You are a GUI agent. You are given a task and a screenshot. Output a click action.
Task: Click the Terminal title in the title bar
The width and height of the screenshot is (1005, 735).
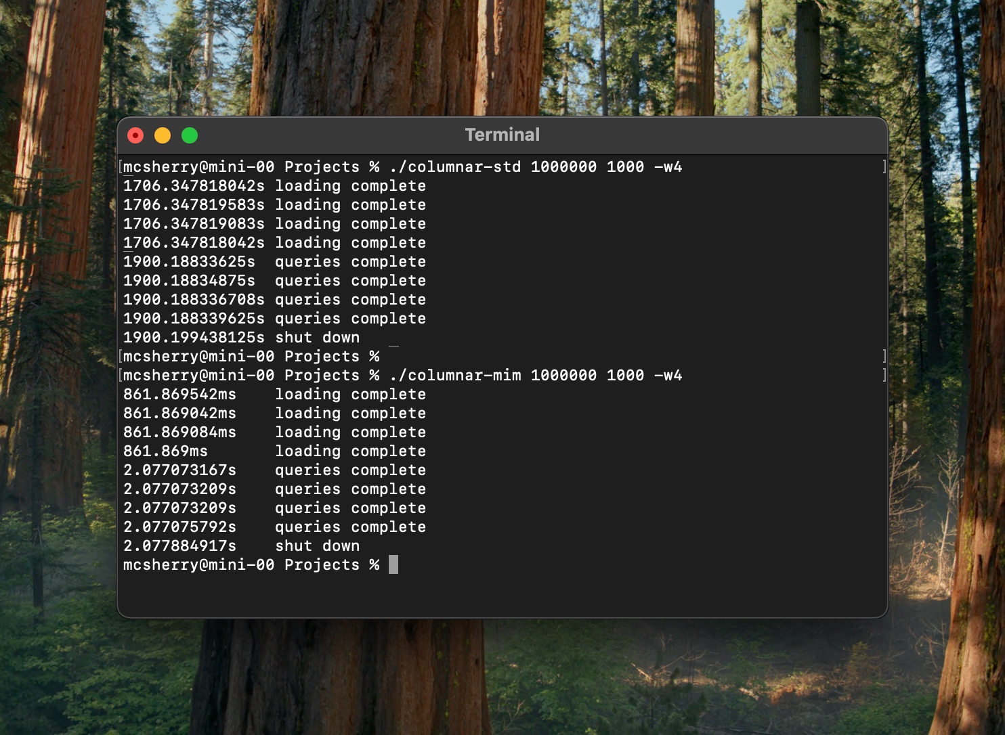(x=502, y=135)
